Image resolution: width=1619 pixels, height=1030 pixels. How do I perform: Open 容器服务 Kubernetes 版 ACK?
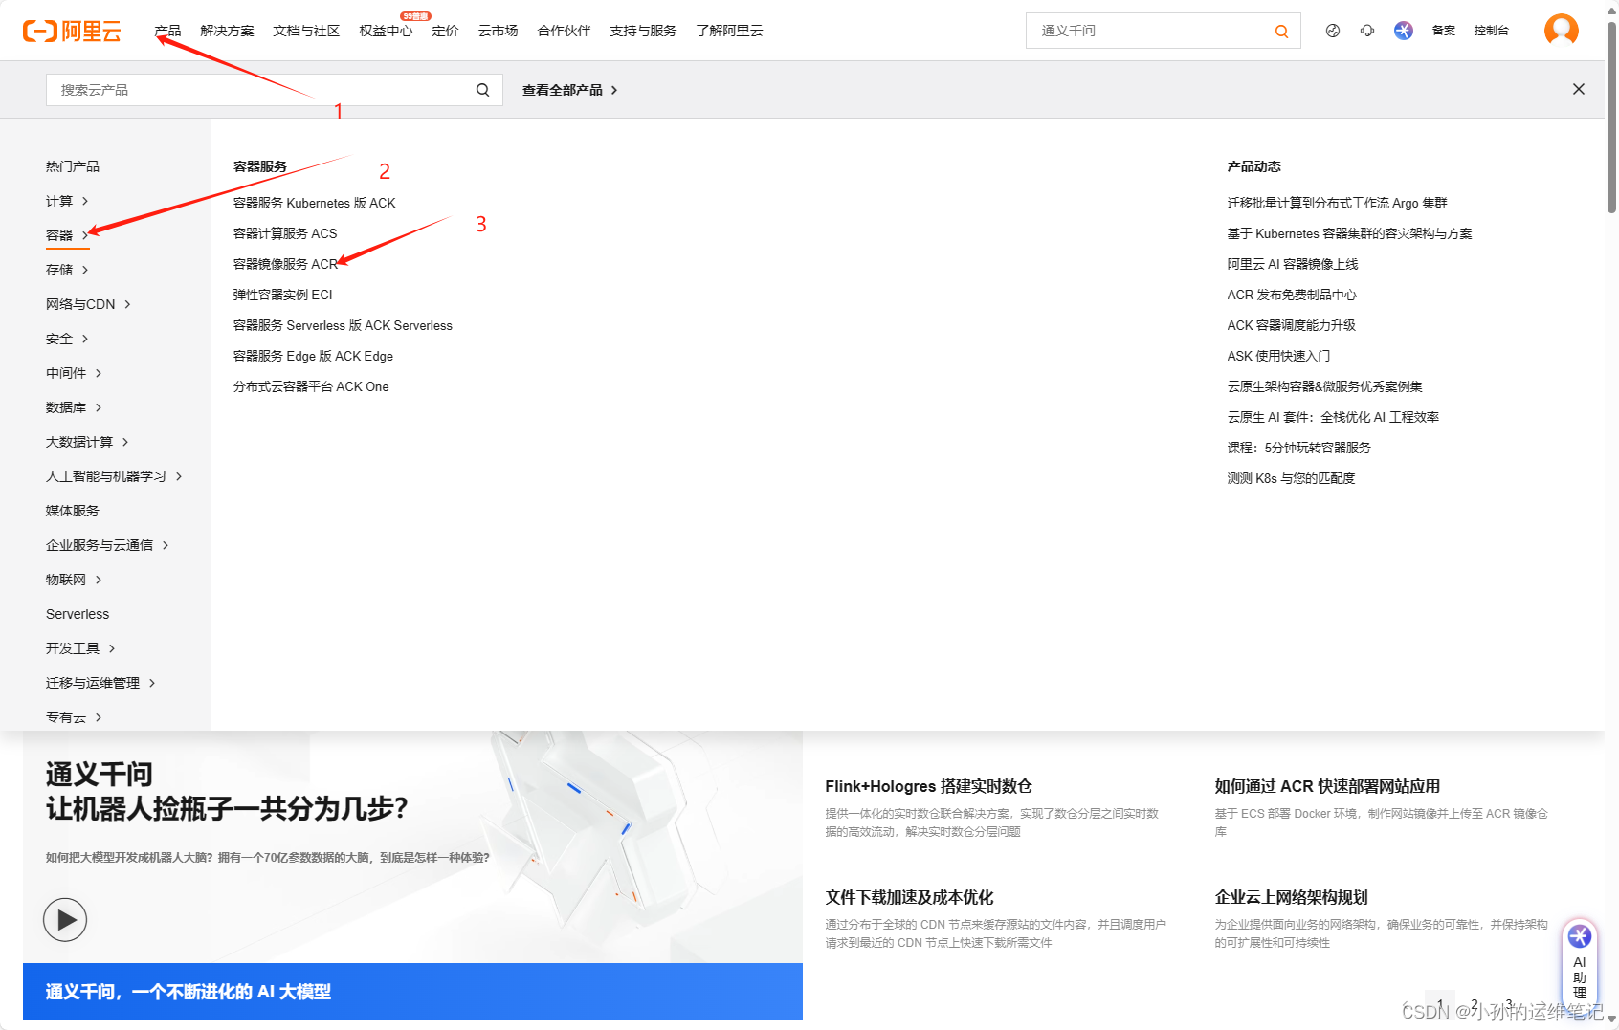click(x=314, y=203)
